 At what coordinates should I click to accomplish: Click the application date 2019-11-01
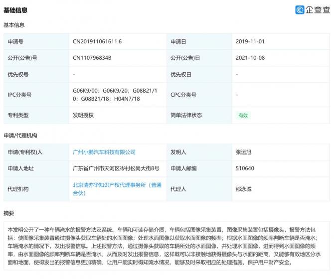pos(251,42)
